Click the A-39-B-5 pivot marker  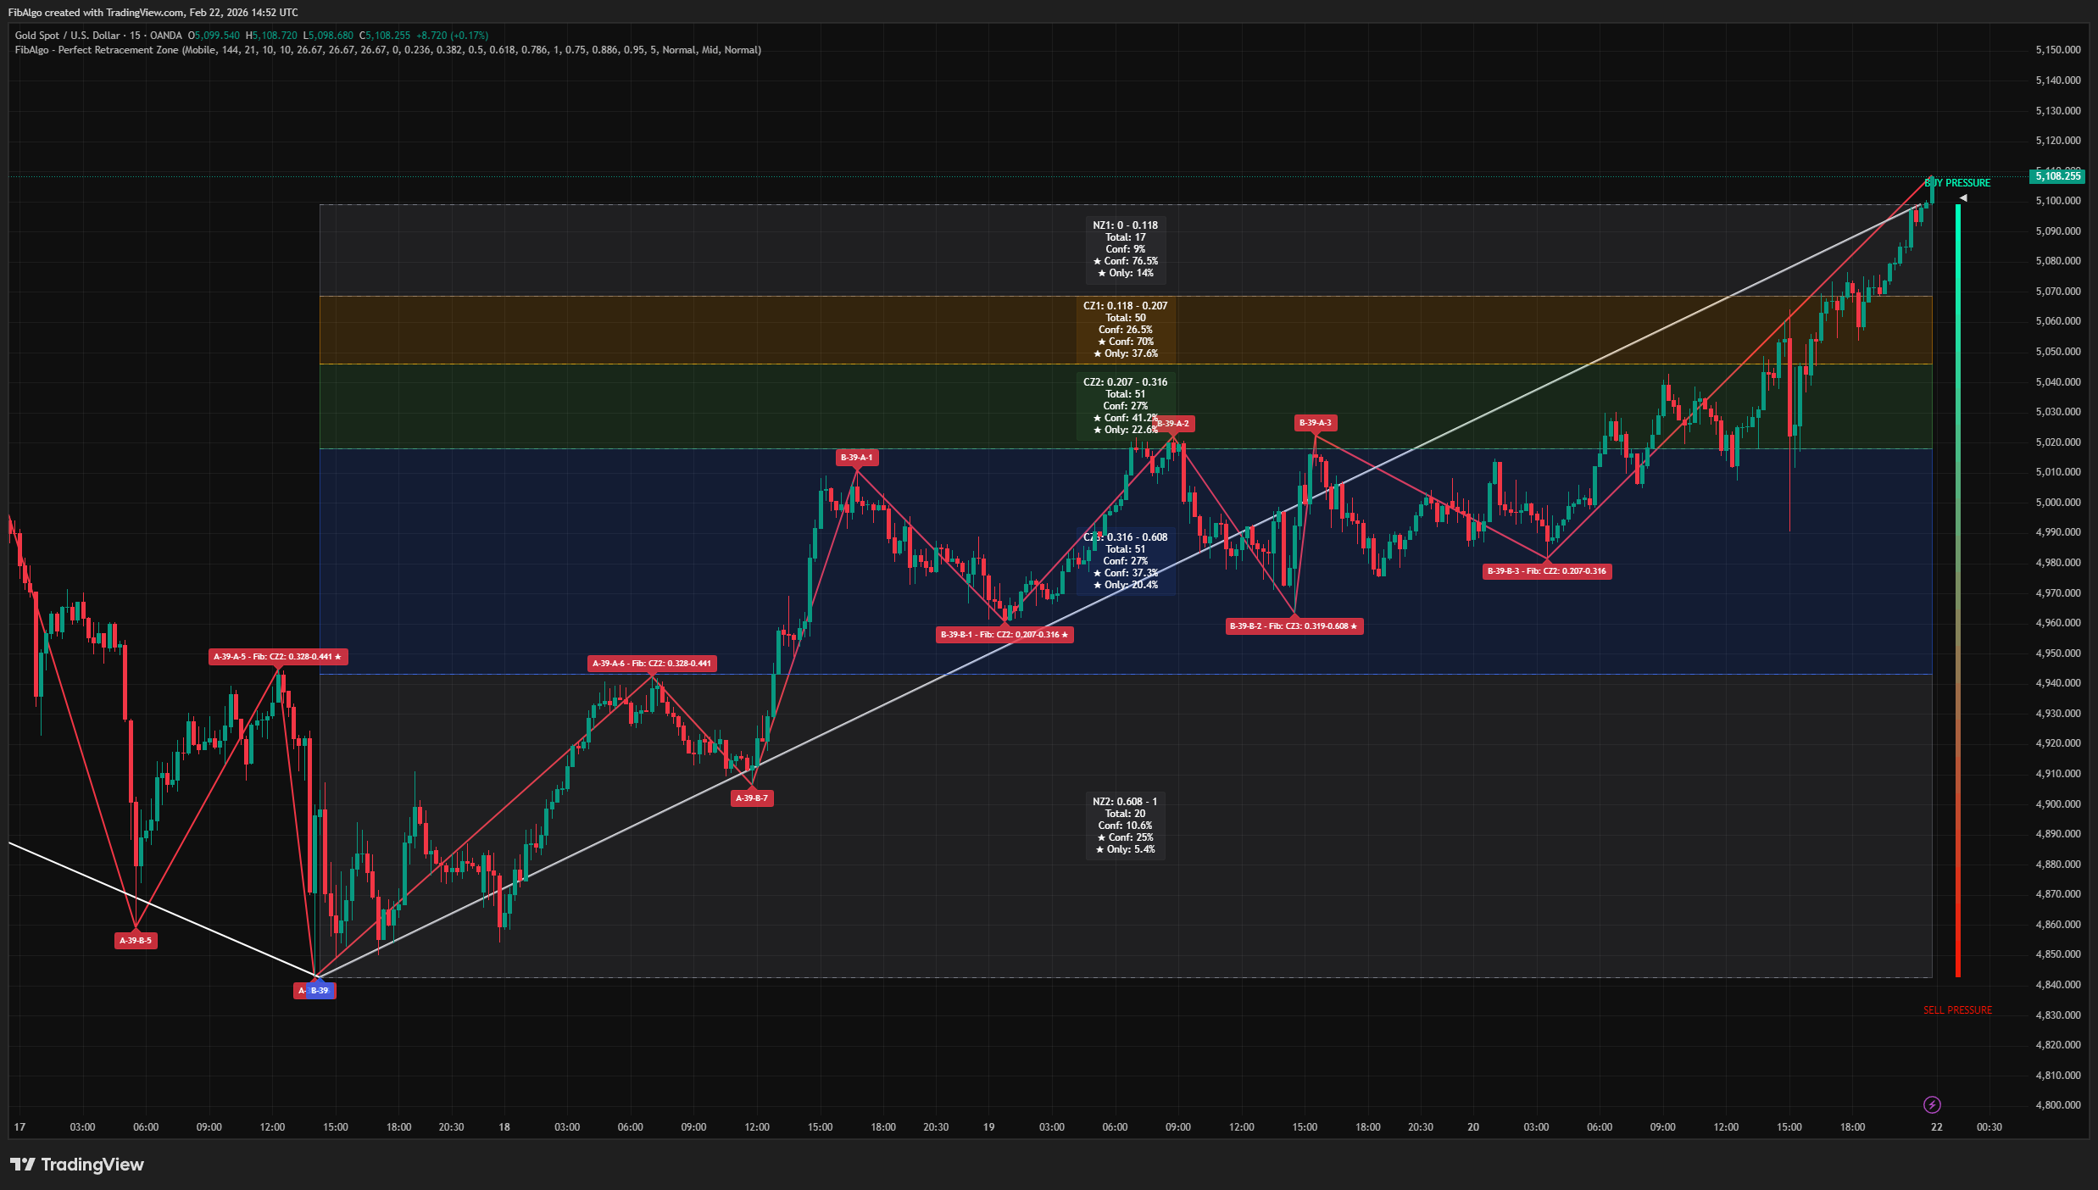pyautogui.click(x=136, y=940)
